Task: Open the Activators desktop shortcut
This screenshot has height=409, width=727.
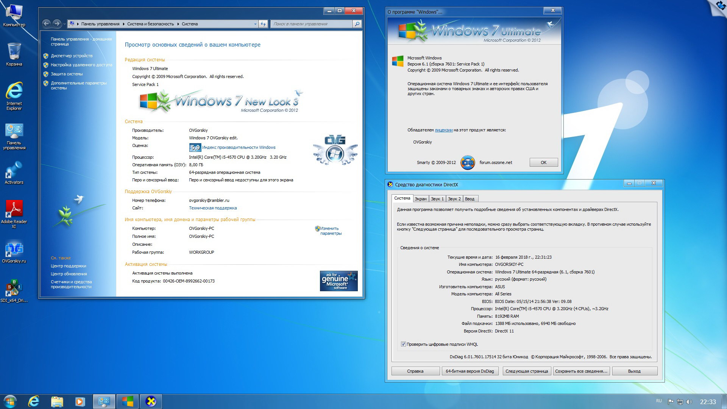Action: tap(14, 171)
